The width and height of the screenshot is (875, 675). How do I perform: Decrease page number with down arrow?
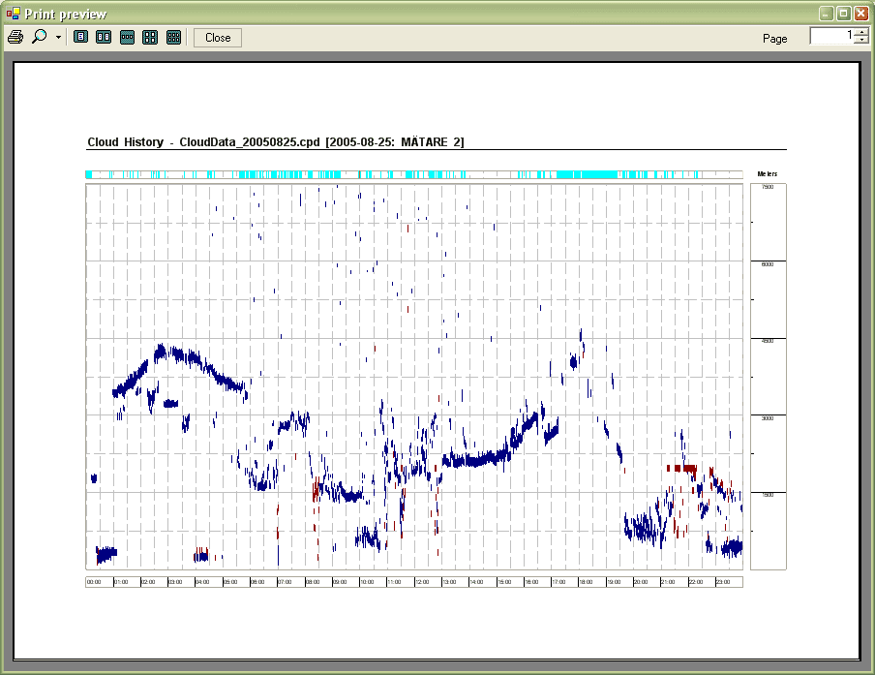click(x=862, y=41)
